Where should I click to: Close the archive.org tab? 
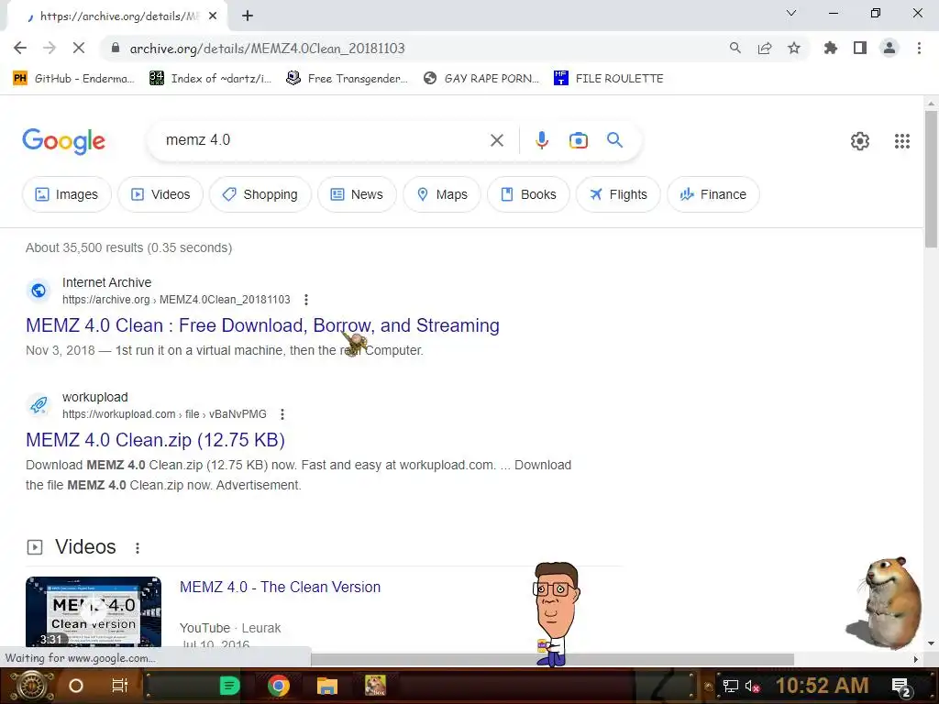213,16
